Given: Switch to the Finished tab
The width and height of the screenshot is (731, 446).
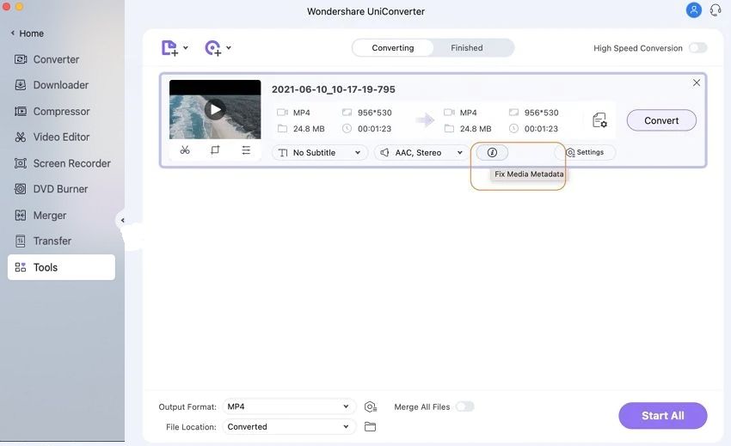Looking at the screenshot, I should coord(467,48).
